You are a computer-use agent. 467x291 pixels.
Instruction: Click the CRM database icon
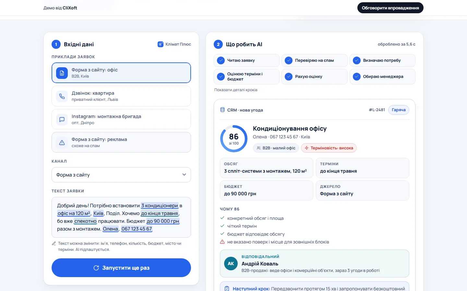[222, 110]
